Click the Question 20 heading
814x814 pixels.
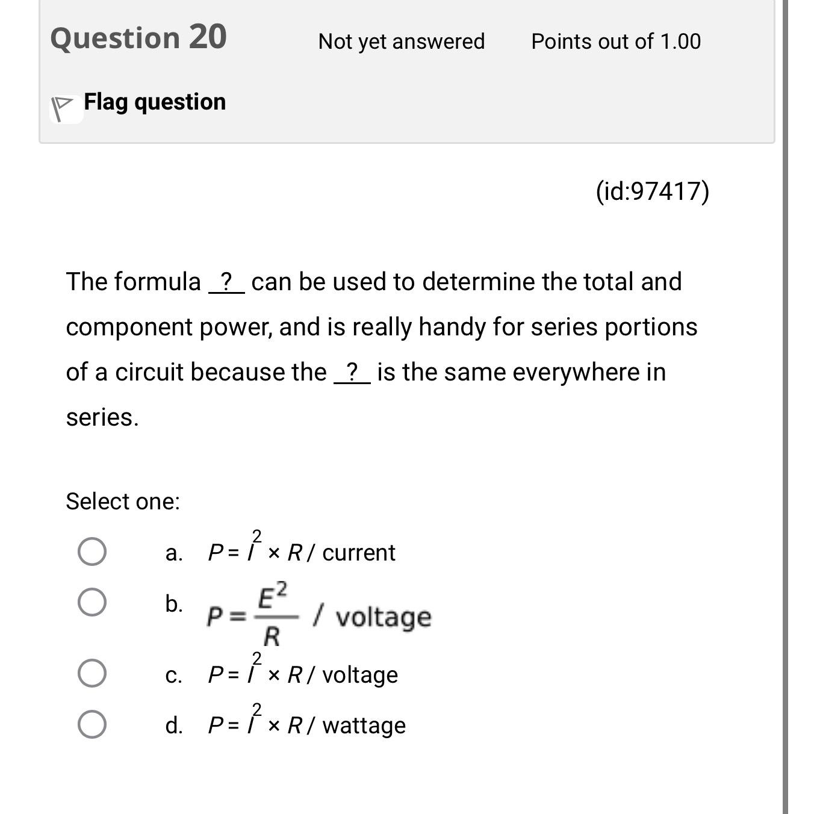pos(138,38)
